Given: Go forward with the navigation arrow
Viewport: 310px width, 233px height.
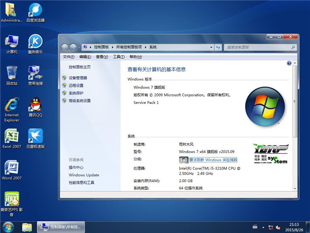Looking at the screenshot, I should tap(73, 47).
